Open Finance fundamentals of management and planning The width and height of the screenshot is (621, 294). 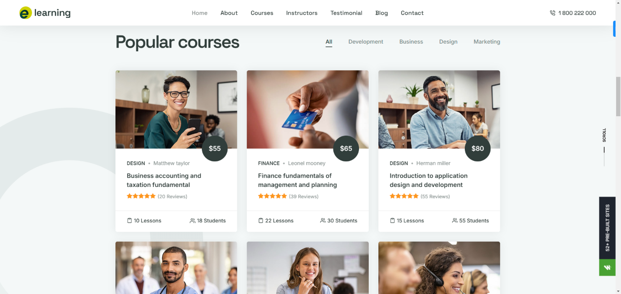click(297, 180)
